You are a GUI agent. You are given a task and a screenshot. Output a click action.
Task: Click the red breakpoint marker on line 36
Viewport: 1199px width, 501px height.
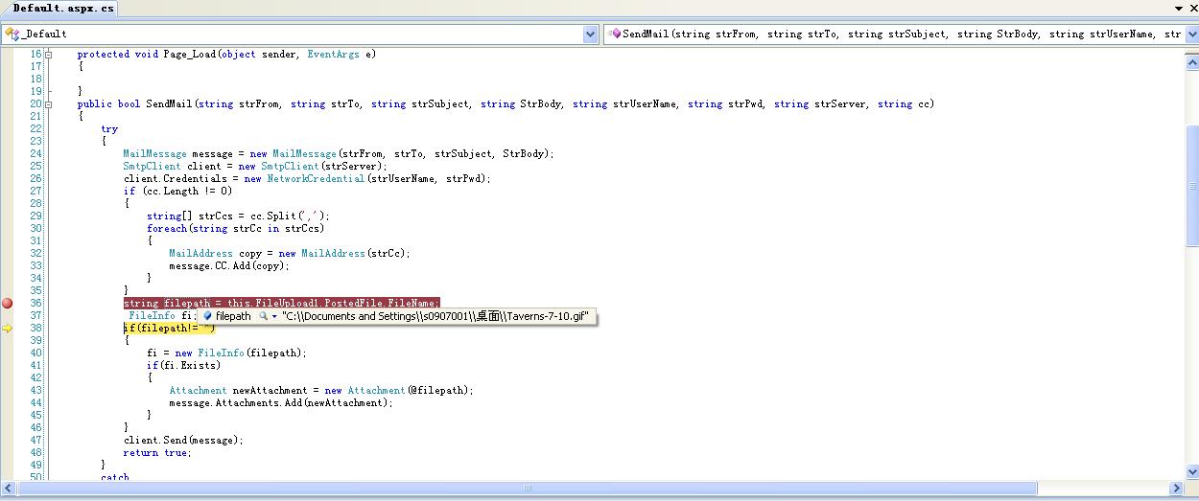tap(8, 304)
